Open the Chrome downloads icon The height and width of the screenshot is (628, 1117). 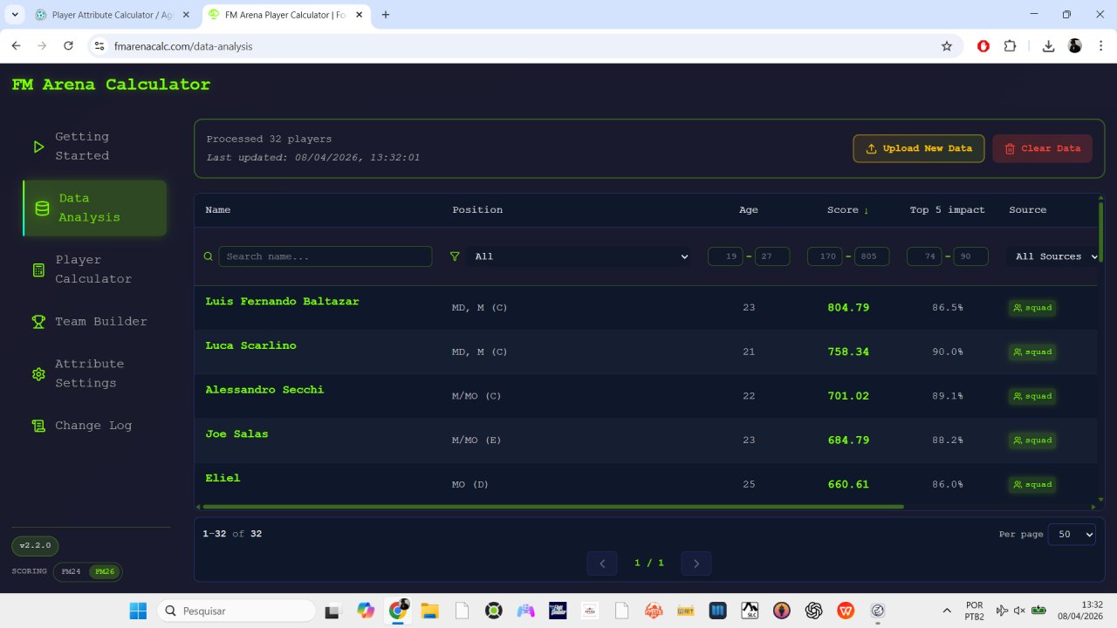click(1049, 46)
